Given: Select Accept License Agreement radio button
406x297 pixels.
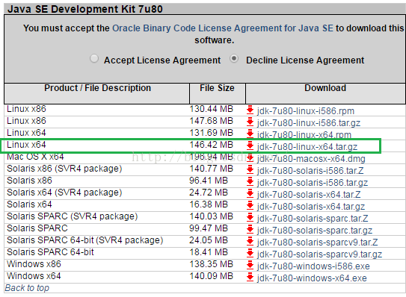Looking at the screenshot, I should [x=94, y=58].
